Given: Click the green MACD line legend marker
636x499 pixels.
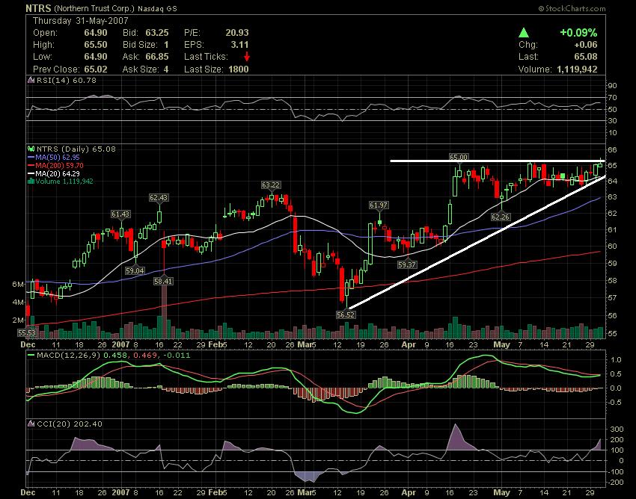Looking at the screenshot, I should click(31, 356).
